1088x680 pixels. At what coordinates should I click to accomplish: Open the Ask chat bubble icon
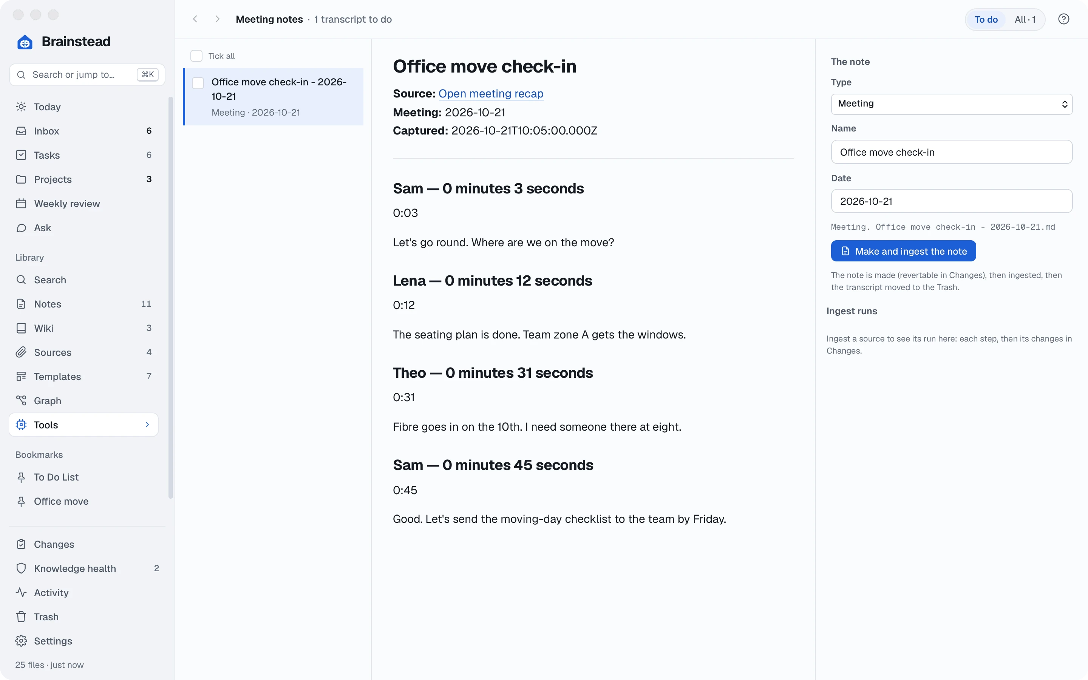click(21, 228)
